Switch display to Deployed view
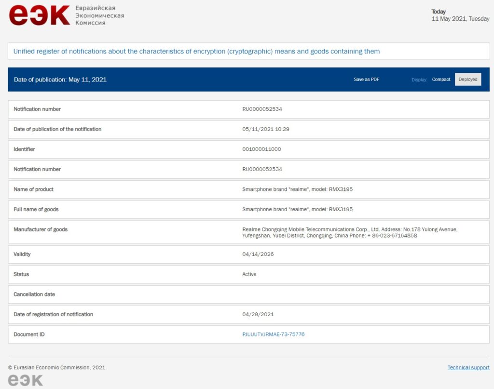The image size is (494, 389). 467,80
